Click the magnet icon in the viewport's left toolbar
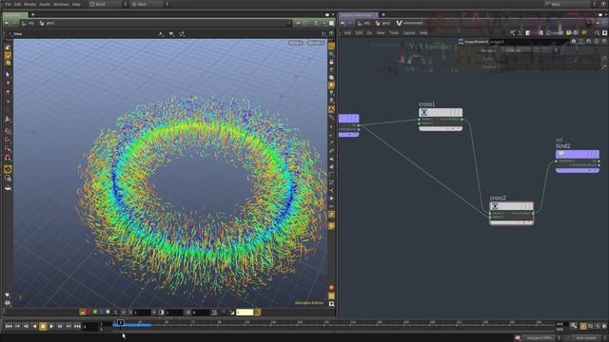Image resolution: width=609 pixels, height=342 pixels. click(x=8, y=158)
